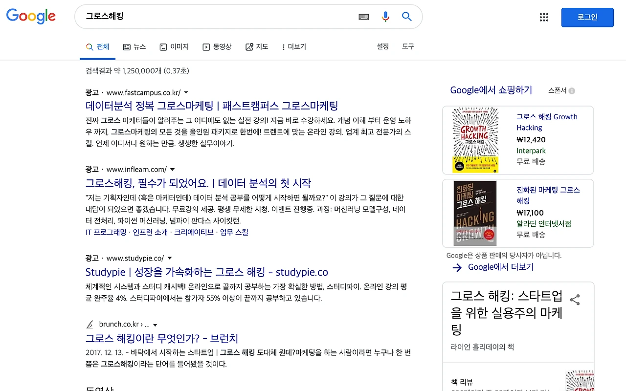Click the 라이언 홀리데이의 책 subtitle

pos(482,347)
